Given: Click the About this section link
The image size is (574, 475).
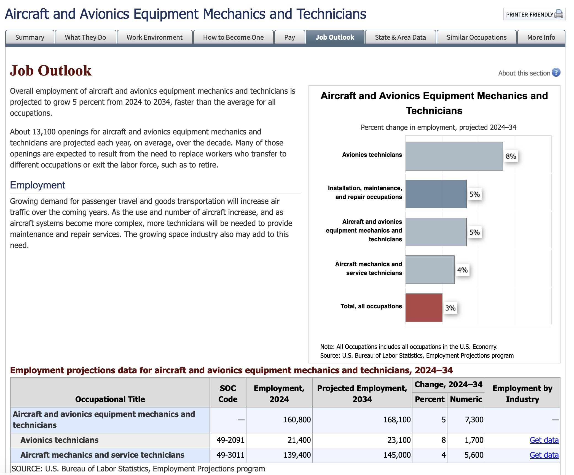Looking at the screenshot, I should 524,73.
